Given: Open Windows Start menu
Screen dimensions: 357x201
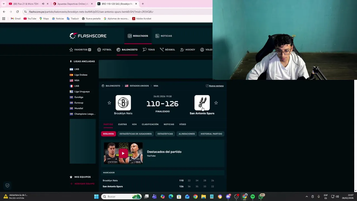Looking at the screenshot, I should pos(96,197).
